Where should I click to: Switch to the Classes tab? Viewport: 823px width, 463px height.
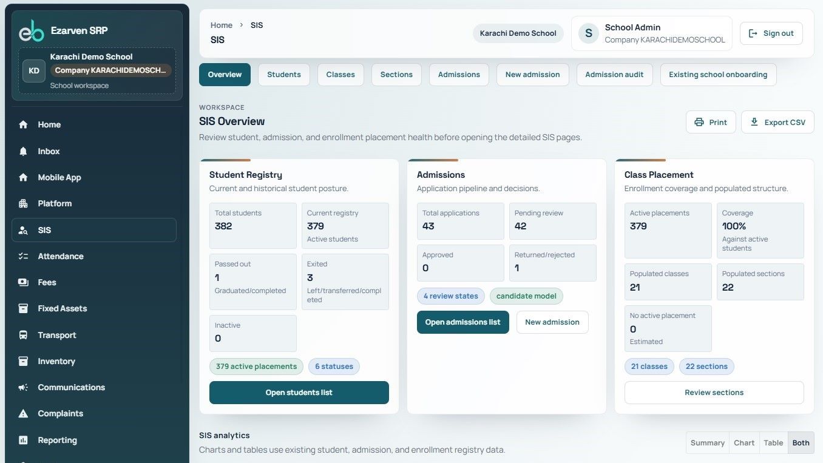pos(340,75)
